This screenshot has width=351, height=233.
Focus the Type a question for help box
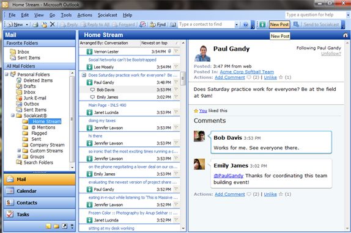[x=316, y=15]
